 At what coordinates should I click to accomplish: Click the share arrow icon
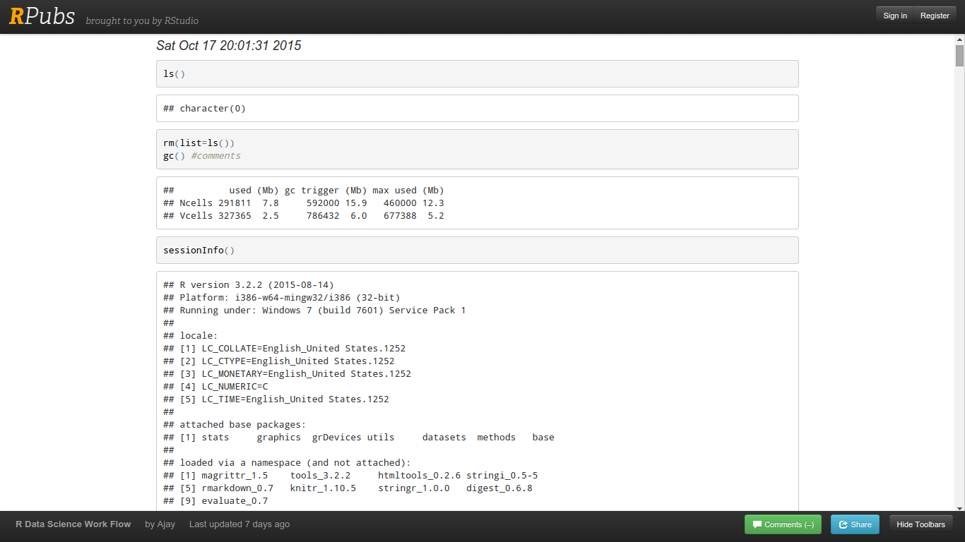point(843,524)
